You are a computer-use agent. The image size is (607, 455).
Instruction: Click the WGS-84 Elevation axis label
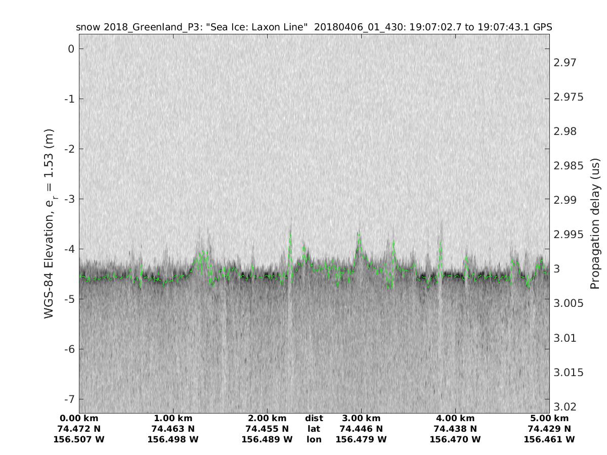pyautogui.click(x=49, y=223)
